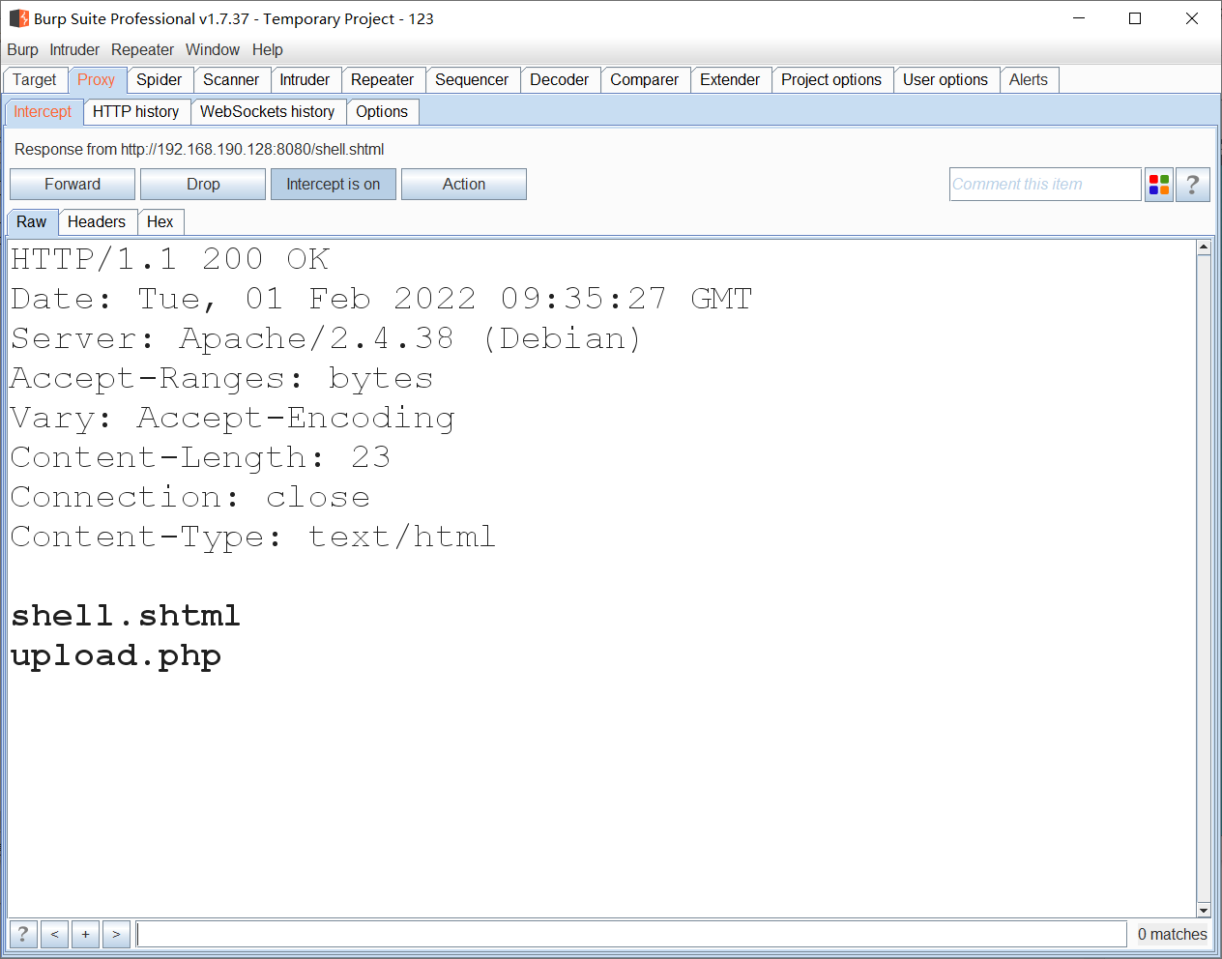Switch to the Spider tab
Screen dimensions: 1222x959
point(160,80)
